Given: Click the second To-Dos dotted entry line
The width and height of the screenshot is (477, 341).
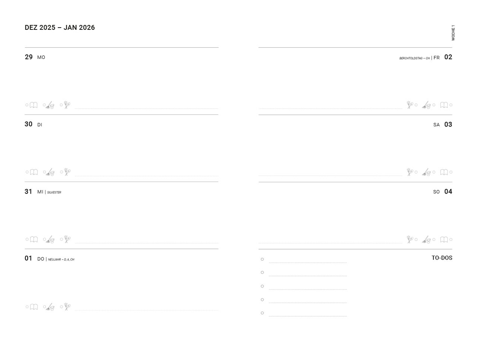Looking at the screenshot, I should pos(307,275).
